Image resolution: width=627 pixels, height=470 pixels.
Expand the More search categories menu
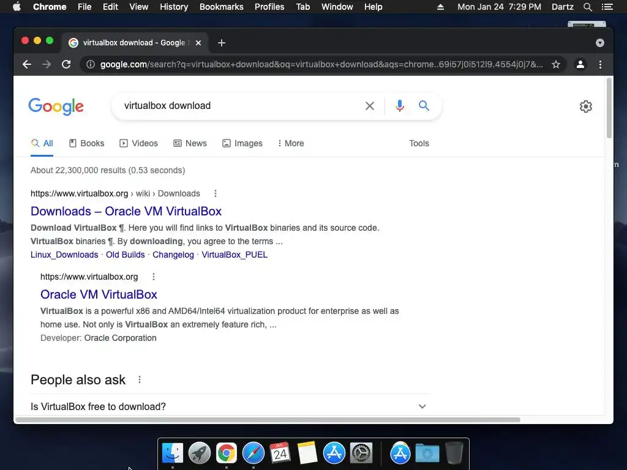click(291, 143)
